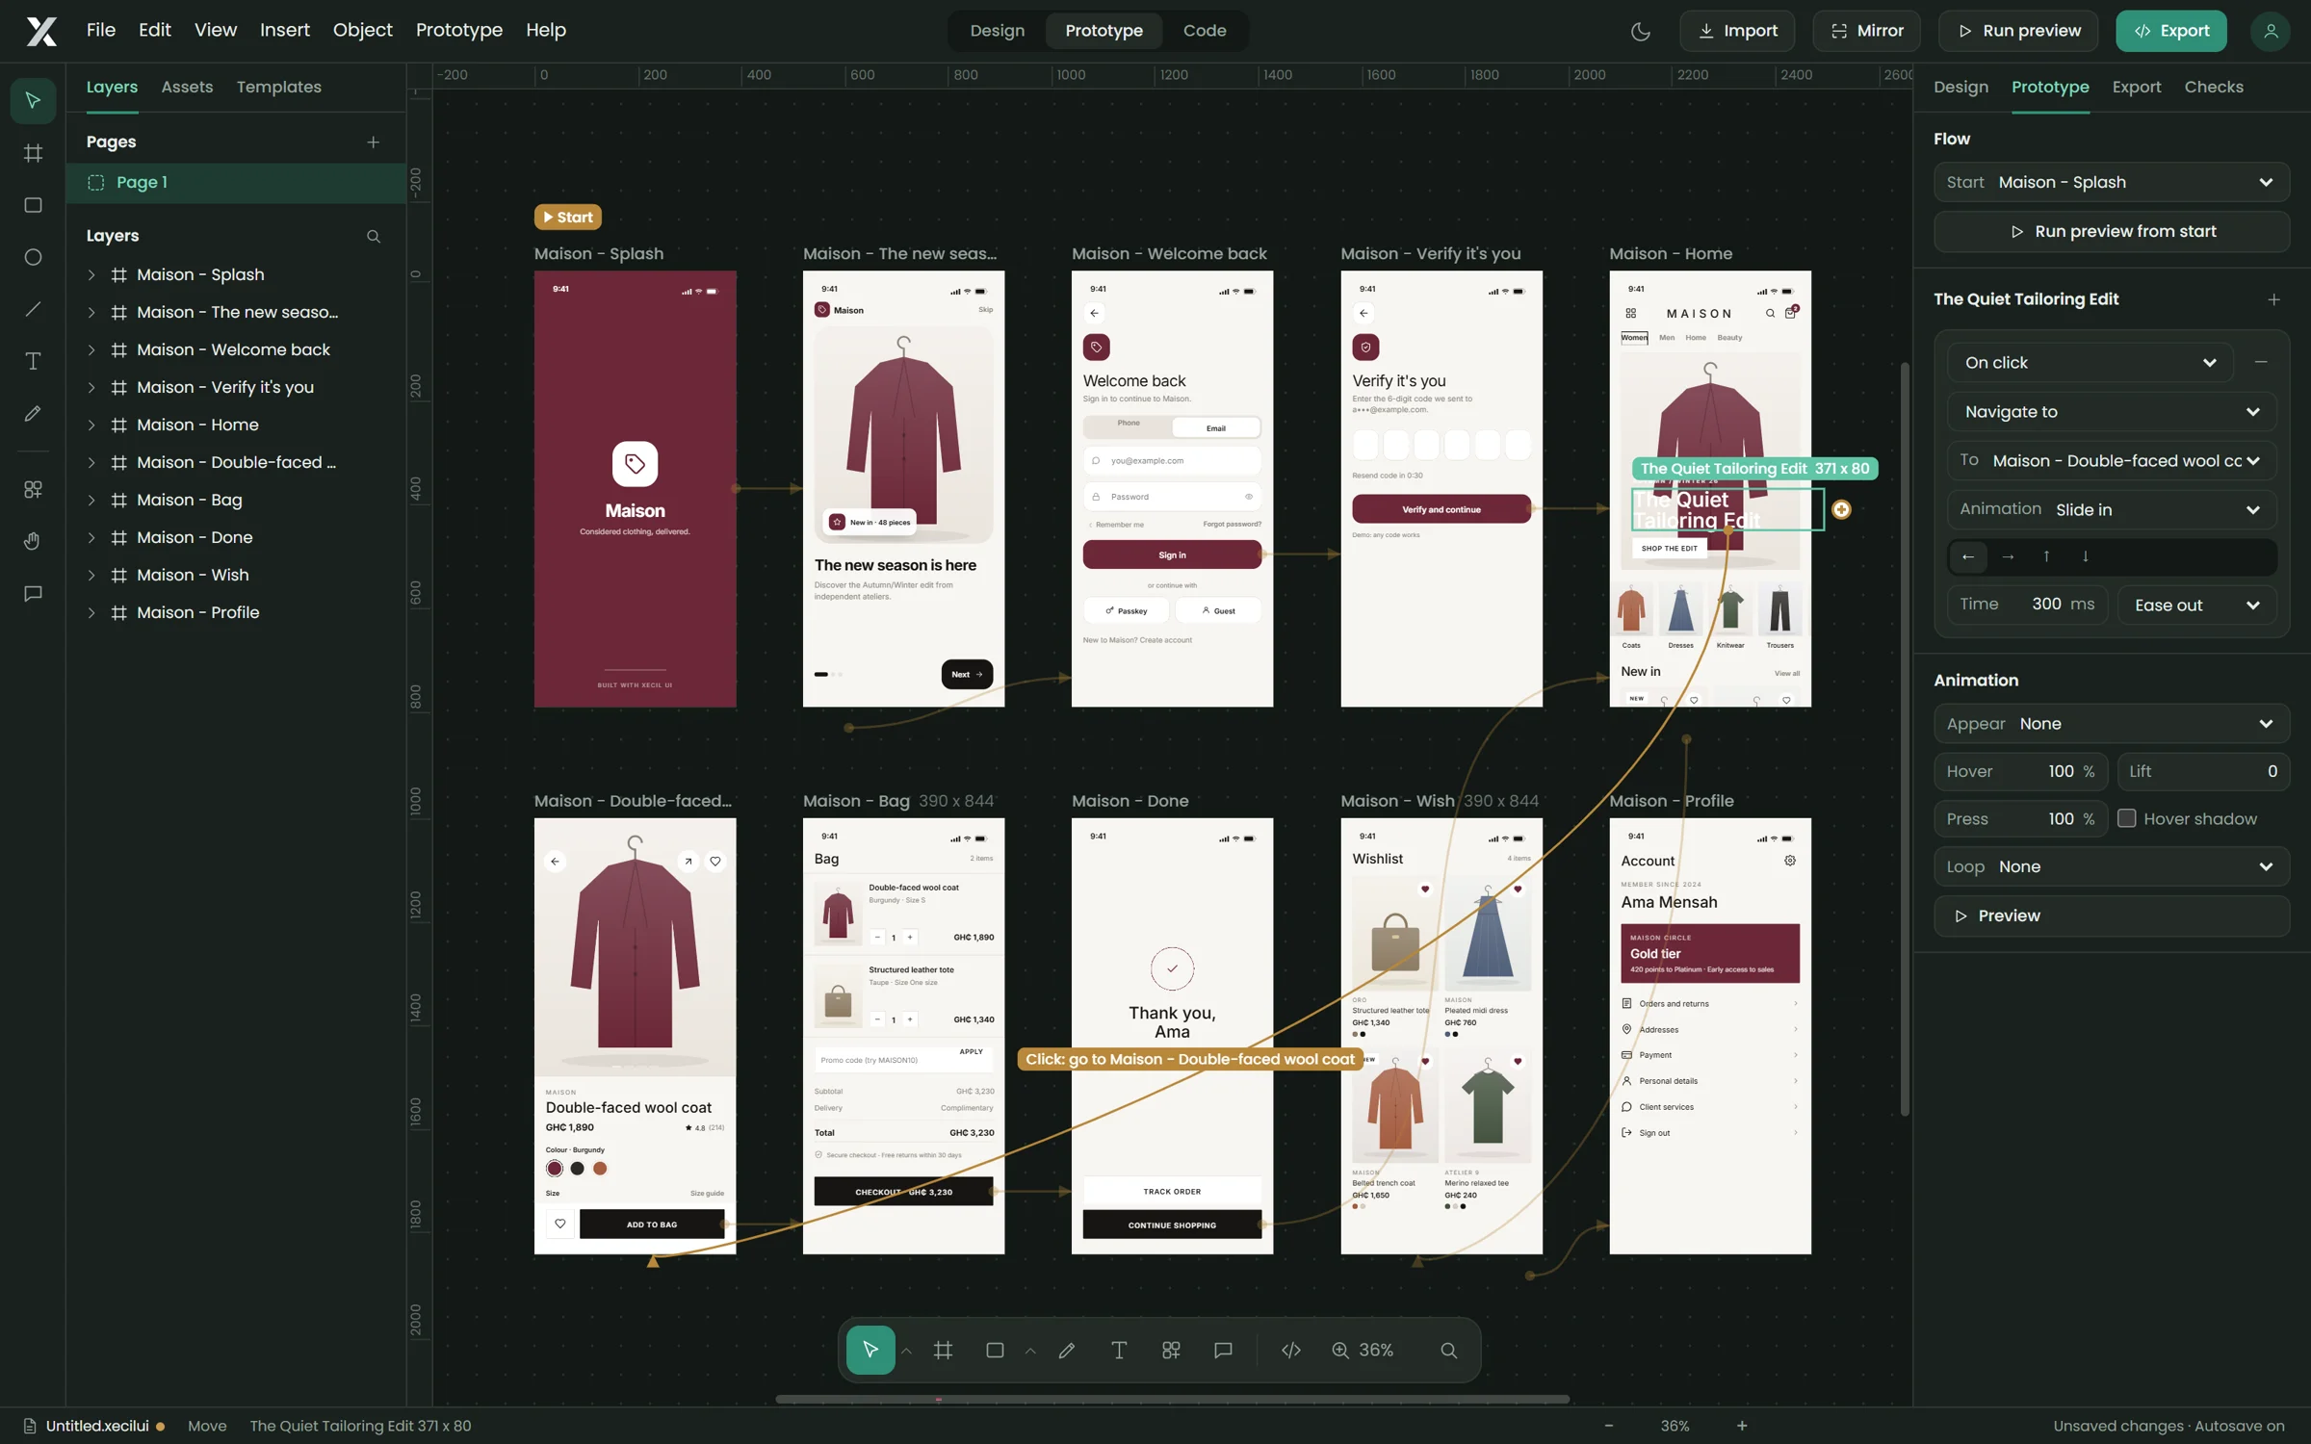Expand the Maison - Home layer
This screenshot has height=1444, width=2311.
coord(91,425)
